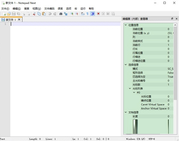The height and width of the screenshot is (141, 179).
Task: Open the 文件编码 menu
Action: point(49,9)
